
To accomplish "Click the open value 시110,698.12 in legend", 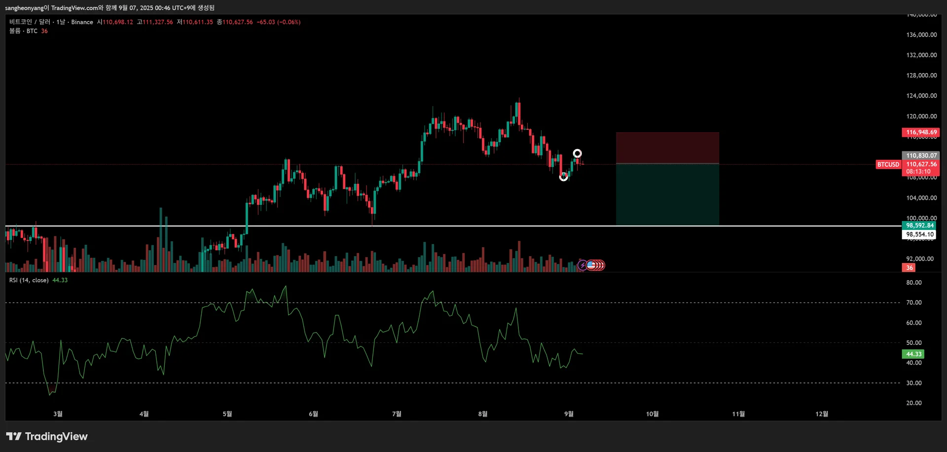I will [115, 22].
